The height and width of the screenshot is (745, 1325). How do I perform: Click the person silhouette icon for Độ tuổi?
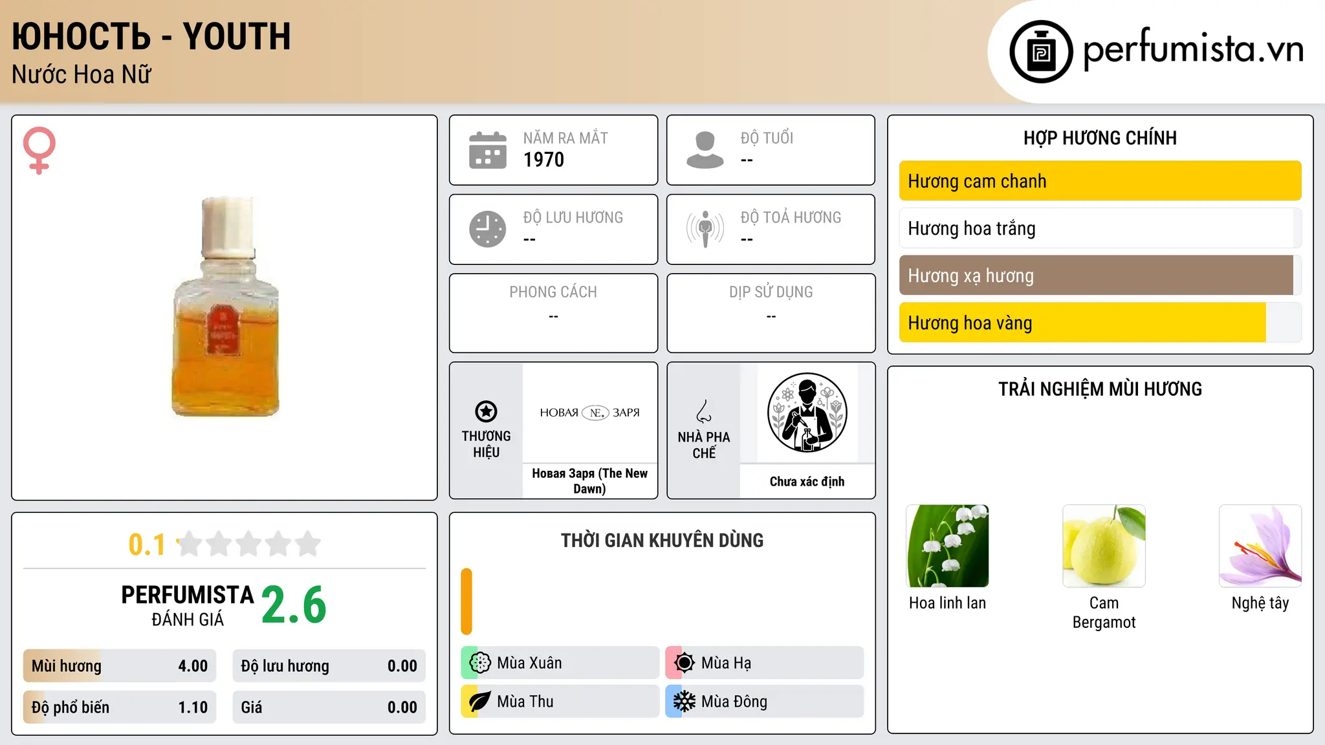(x=705, y=150)
